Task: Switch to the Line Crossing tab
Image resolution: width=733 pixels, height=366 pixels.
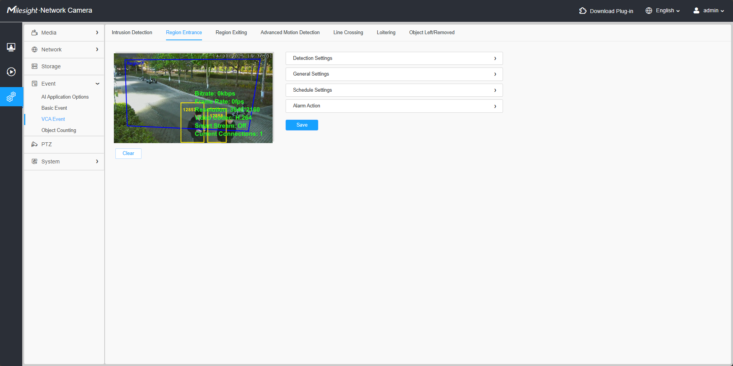Action: (x=348, y=33)
